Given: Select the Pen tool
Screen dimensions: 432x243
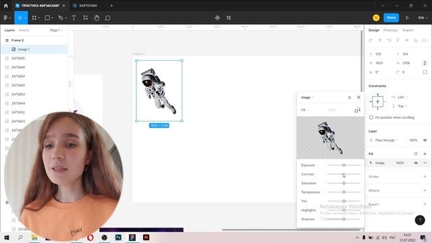Looking at the screenshot, I should [61, 18].
